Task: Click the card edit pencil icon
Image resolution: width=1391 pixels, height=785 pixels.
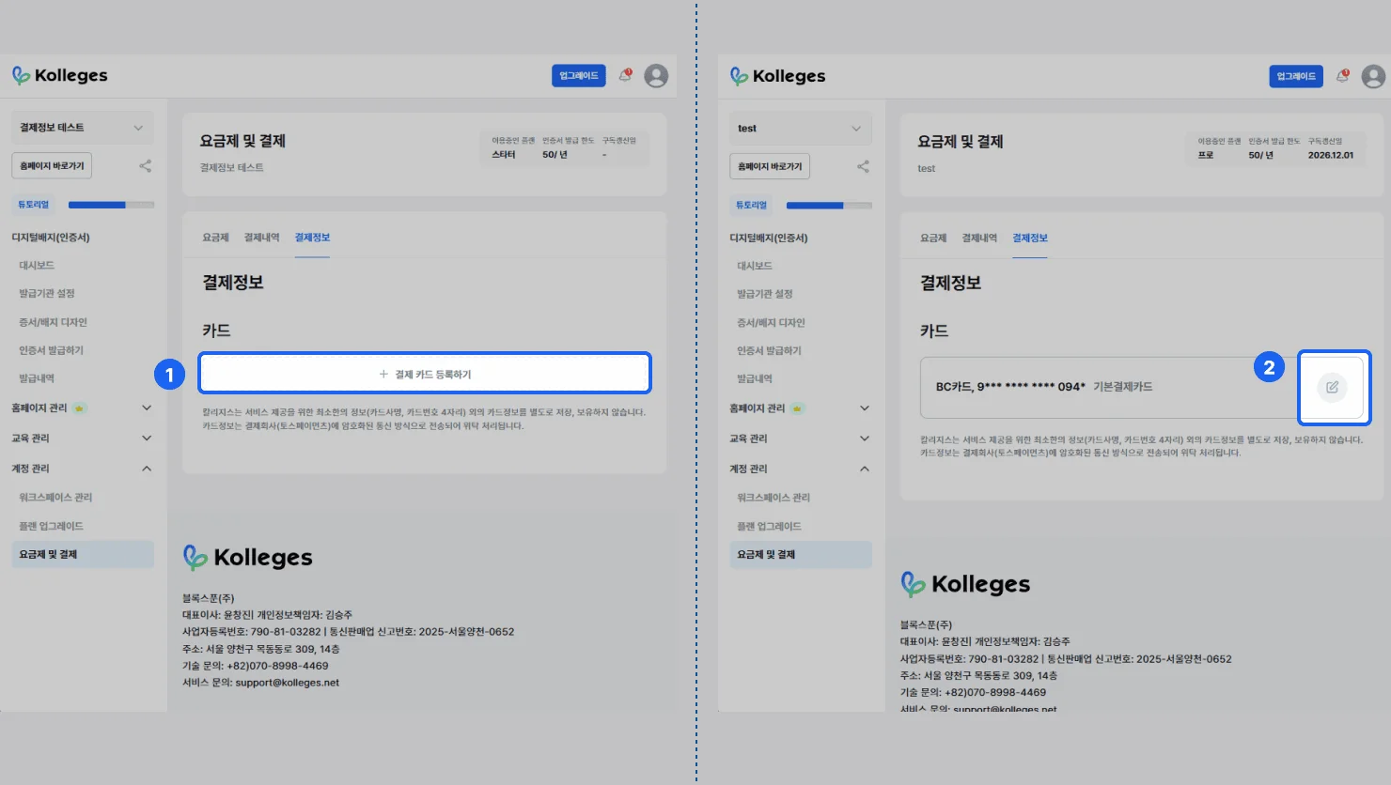Action: point(1332,387)
